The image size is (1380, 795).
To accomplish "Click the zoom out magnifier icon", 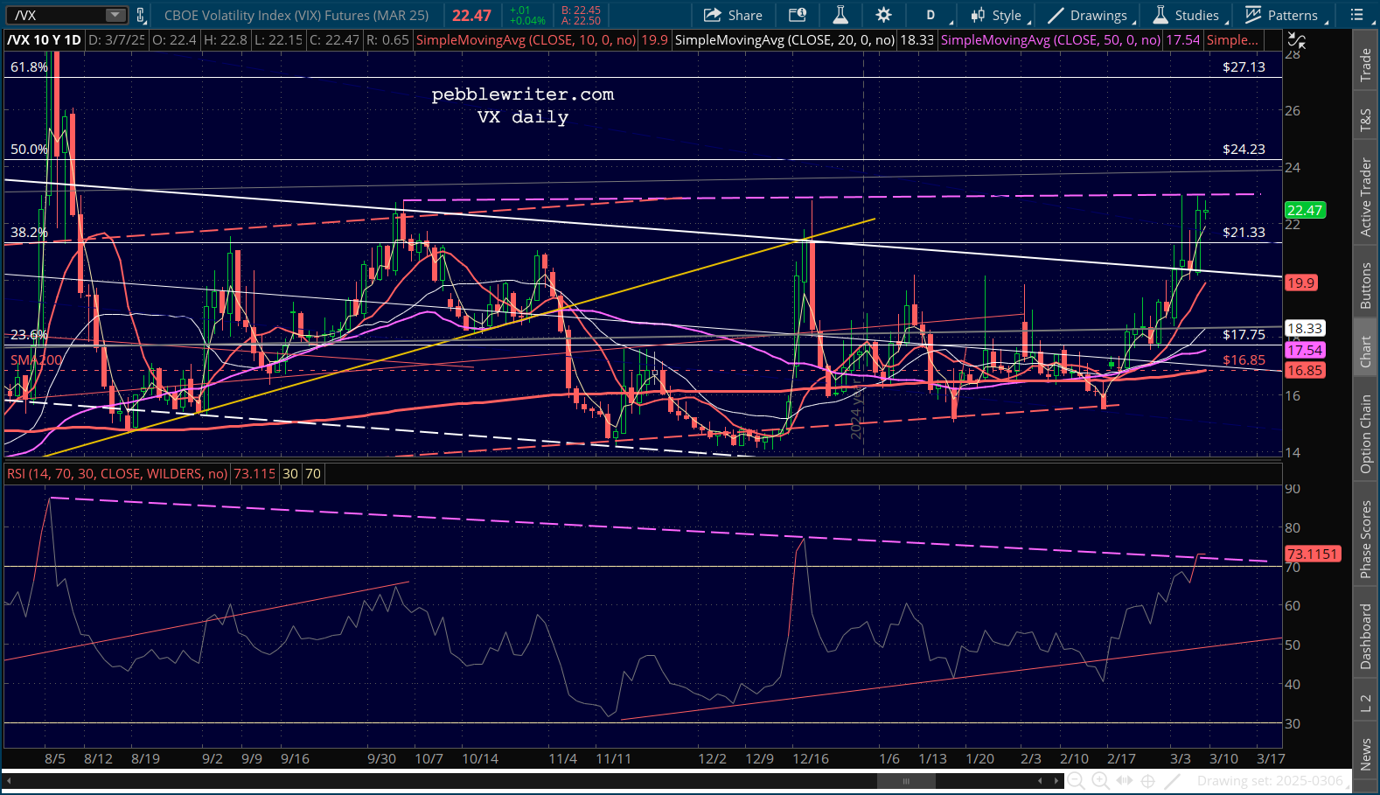I will coord(1076,781).
